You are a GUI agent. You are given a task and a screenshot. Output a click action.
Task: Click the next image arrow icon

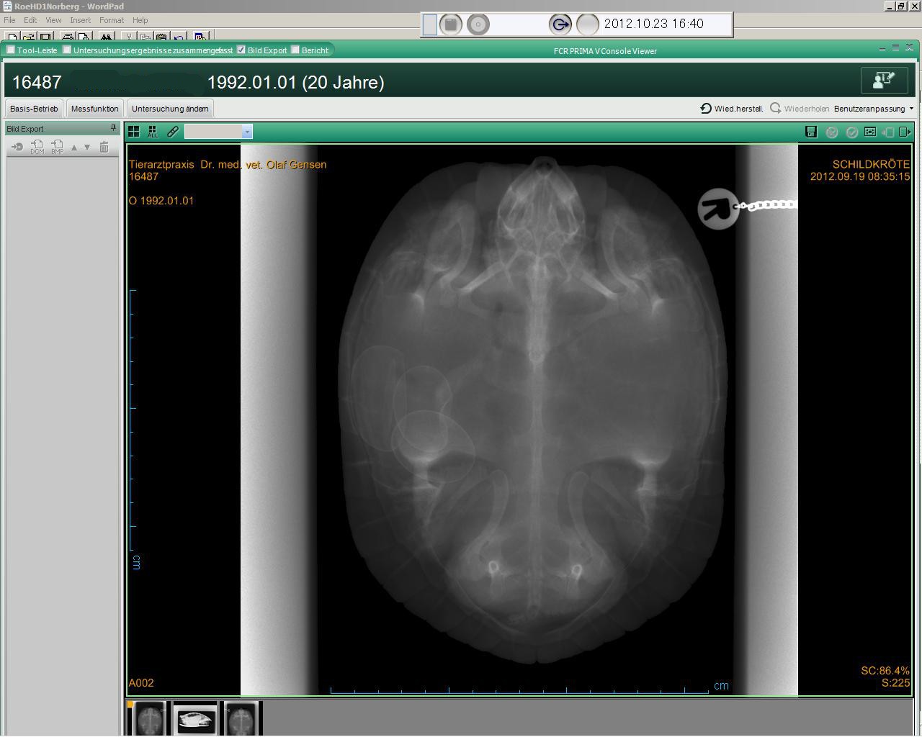pyautogui.click(x=905, y=132)
